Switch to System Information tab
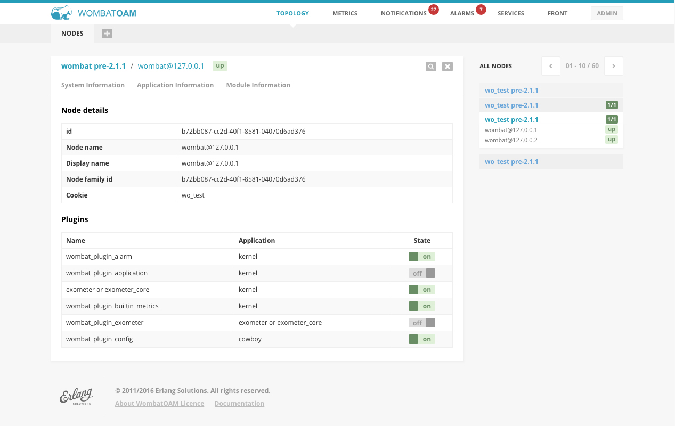This screenshot has height=426, width=675. click(x=93, y=85)
